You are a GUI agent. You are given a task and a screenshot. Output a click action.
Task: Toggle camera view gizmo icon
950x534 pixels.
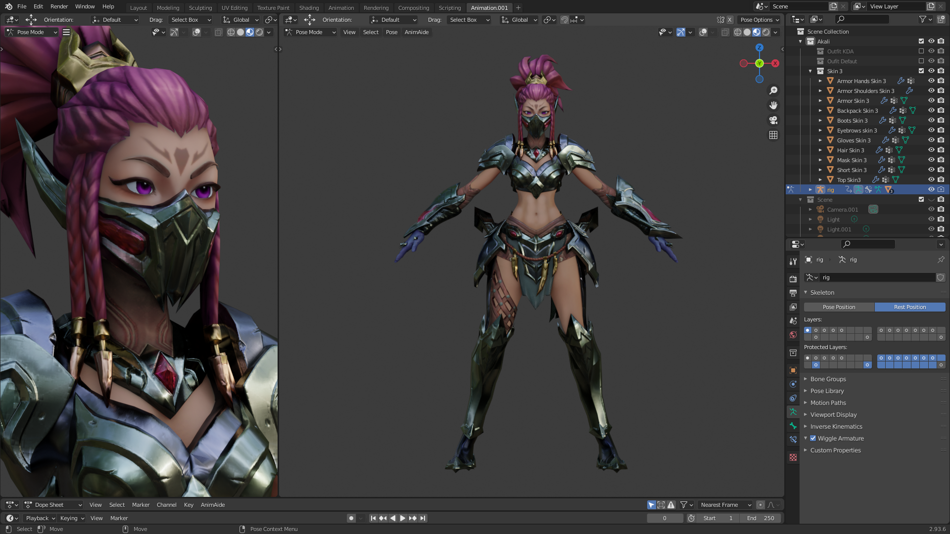click(x=773, y=120)
